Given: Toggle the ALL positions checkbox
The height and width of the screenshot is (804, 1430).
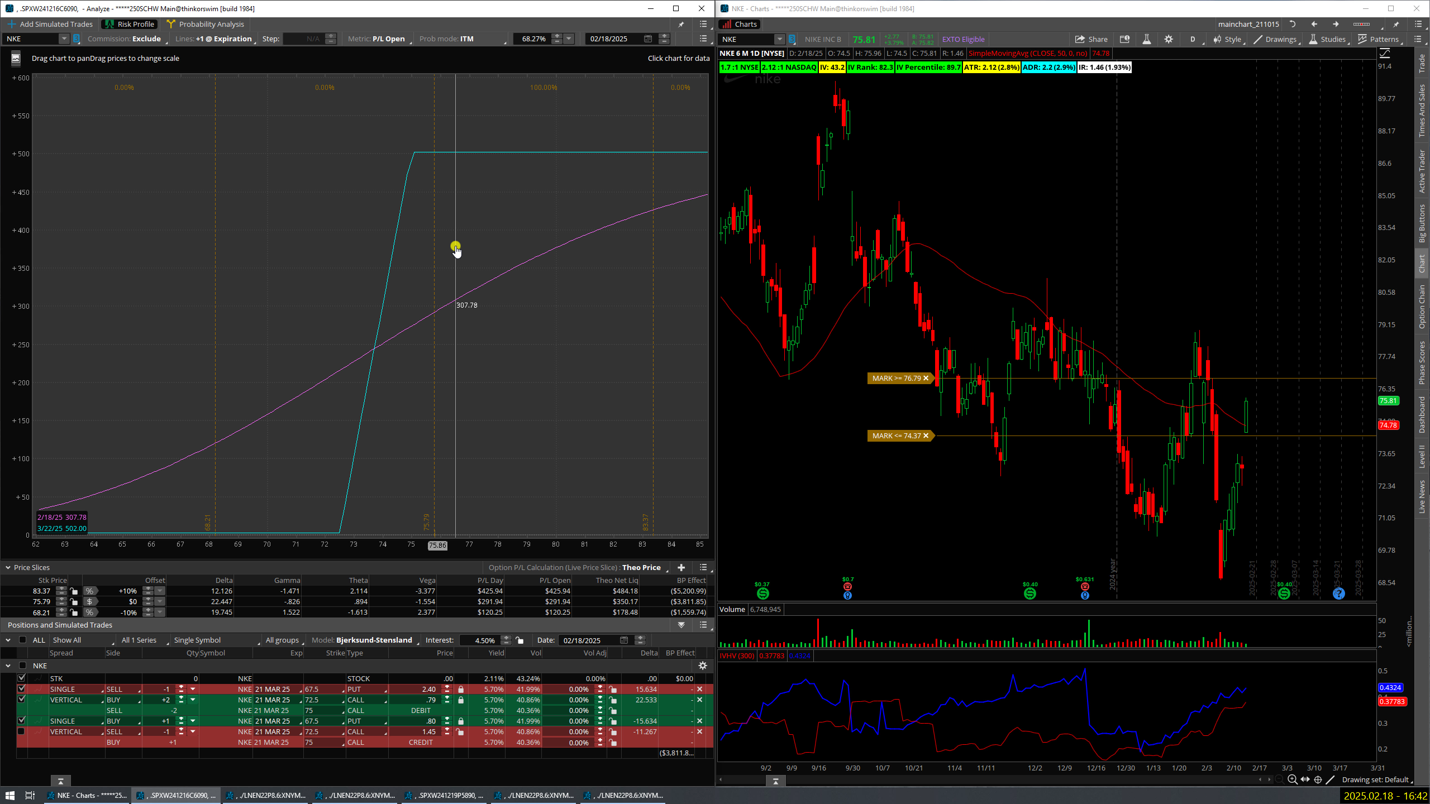Looking at the screenshot, I should [23, 640].
